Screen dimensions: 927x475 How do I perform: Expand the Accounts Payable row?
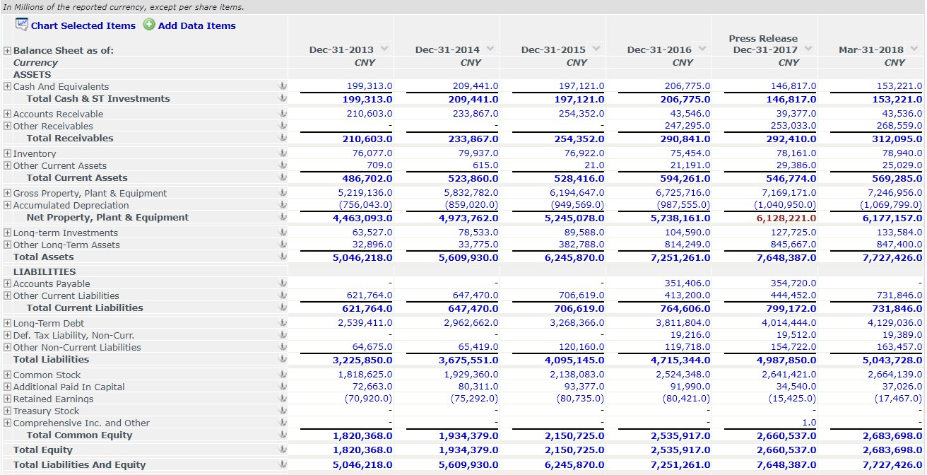[x=8, y=283]
